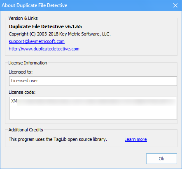182x169 pixels.
Task: Click inside the License code text box
Action: point(93,108)
